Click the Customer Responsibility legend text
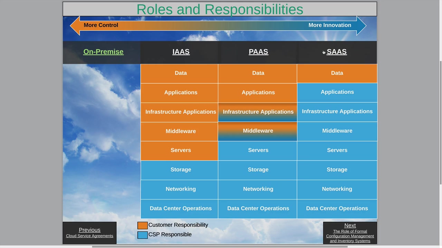 click(178, 225)
